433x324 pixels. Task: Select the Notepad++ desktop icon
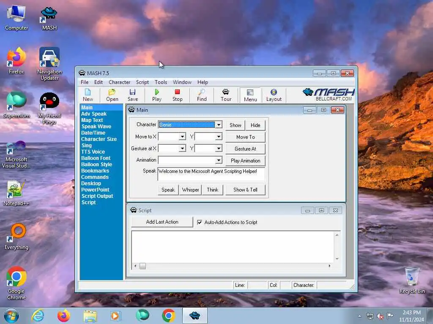tap(16, 193)
